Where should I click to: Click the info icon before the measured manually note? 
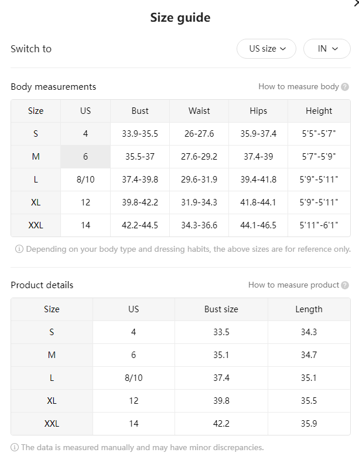tap(15, 447)
